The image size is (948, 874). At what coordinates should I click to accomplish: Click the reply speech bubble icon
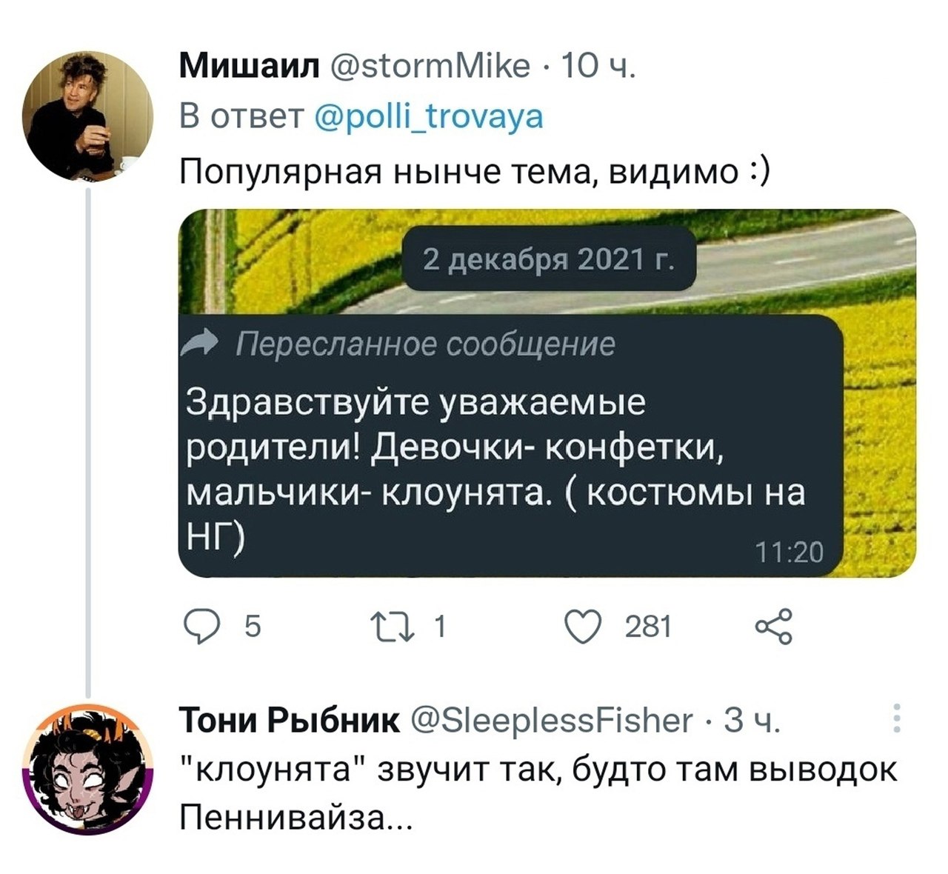coord(198,627)
